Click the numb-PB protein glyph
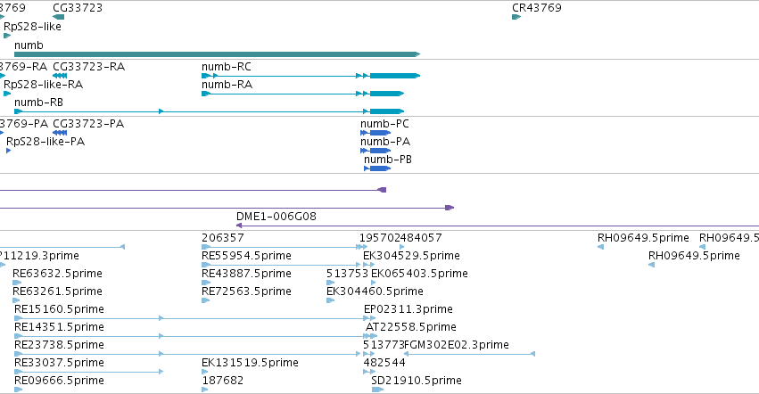Viewport: 759px width, 394px height. pyautogui.click(x=377, y=168)
